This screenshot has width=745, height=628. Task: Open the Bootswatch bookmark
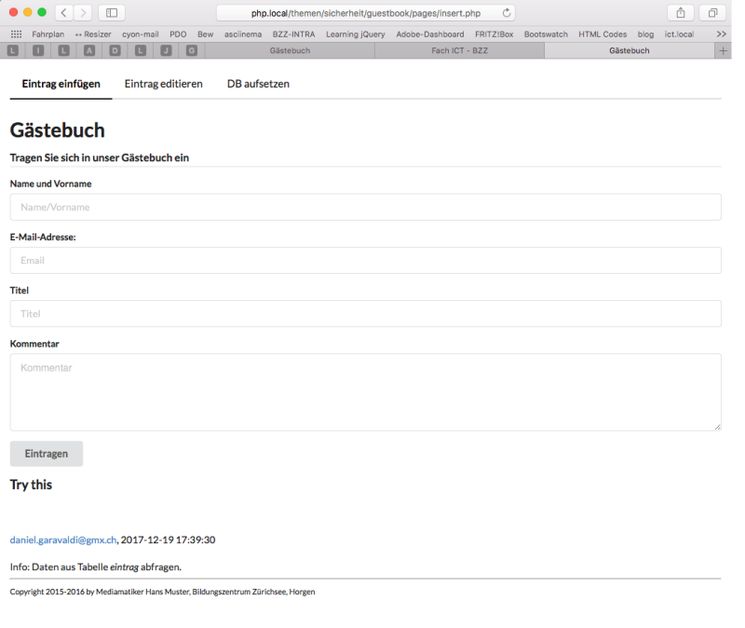tap(545, 34)
